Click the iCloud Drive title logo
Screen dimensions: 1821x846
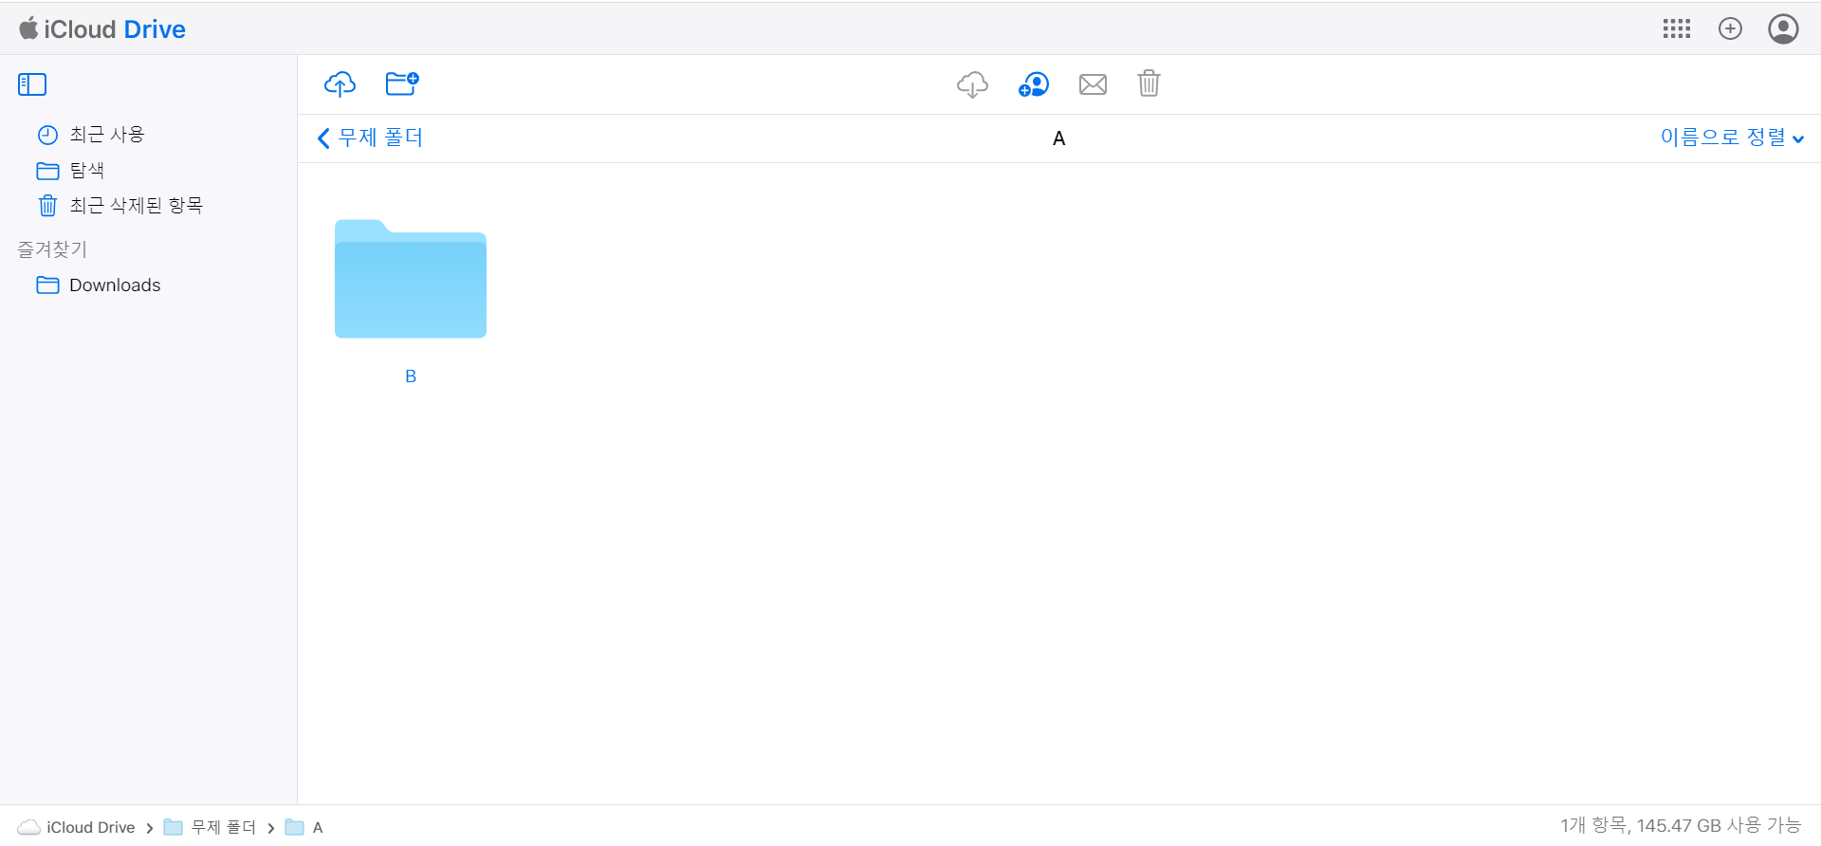tap(102, 29)
